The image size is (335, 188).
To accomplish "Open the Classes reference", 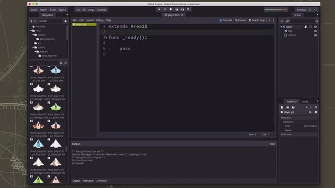I will tap(241, 20).
